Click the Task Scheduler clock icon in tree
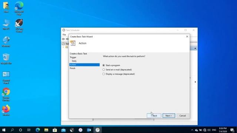 click(63, 44)
